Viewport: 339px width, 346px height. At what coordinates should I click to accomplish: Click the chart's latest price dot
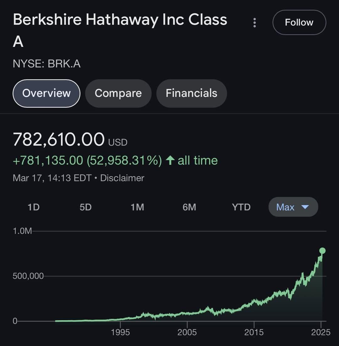point(322,251)
